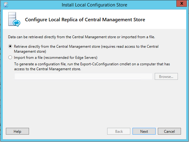
Task: Open Help for this wizard
Action: (17, 131)
